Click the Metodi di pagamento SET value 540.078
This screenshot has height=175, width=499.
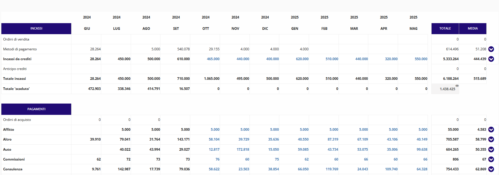(183, 49)
